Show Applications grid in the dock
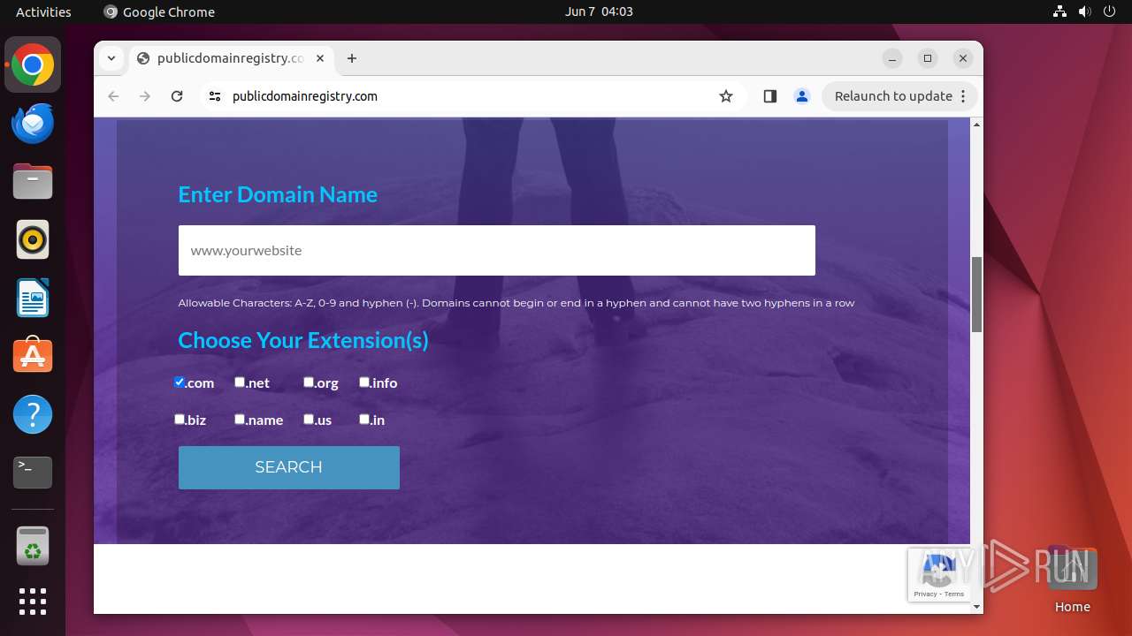 click(33, 602)
